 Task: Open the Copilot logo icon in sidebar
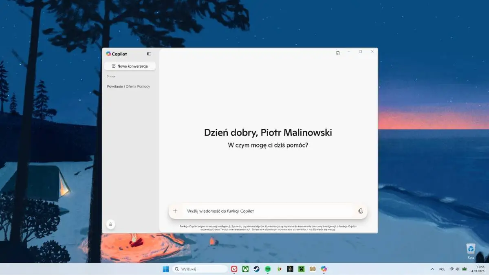point(108,53)
